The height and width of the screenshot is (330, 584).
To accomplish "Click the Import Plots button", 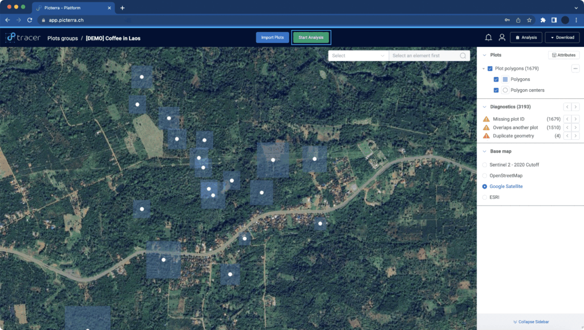I will pyautogui.click(x=272, y=37).
